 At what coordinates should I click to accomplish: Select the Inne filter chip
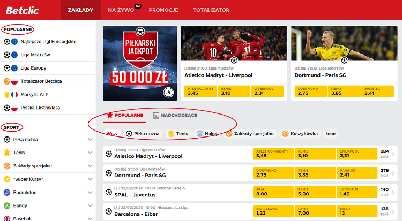331,134
